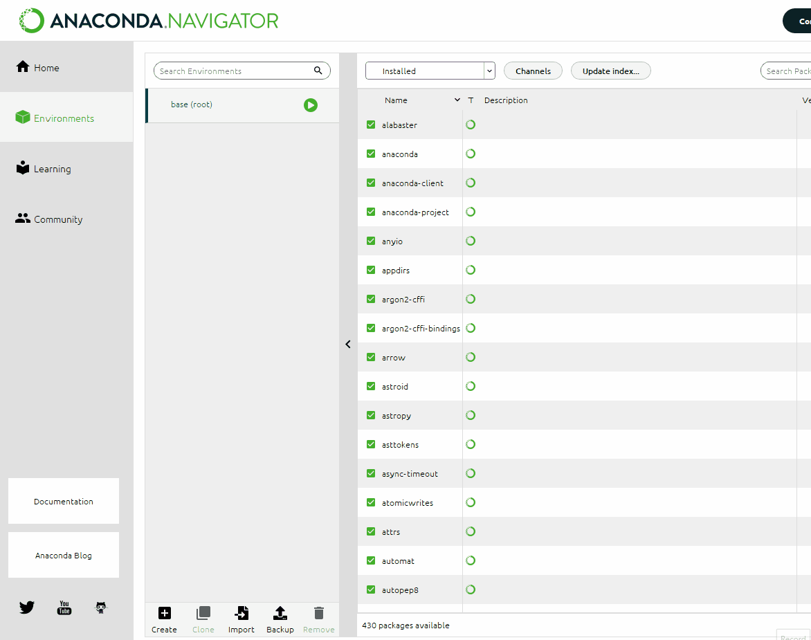811x640 pixels.
Task: Backup the environment
Action: pos(280,620)
